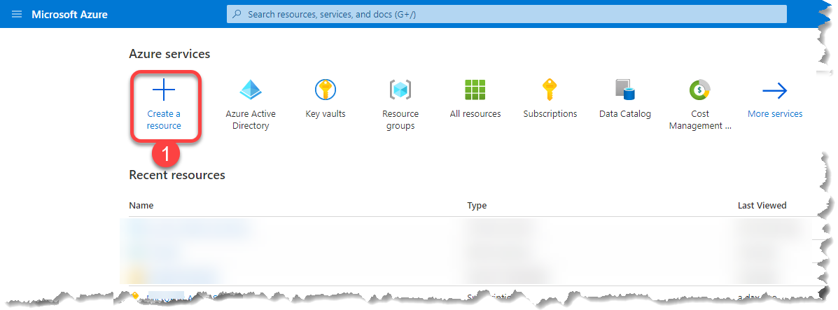Open the More services link
Image resolution: width=838 pixels, height=310 pixels.
775,114
